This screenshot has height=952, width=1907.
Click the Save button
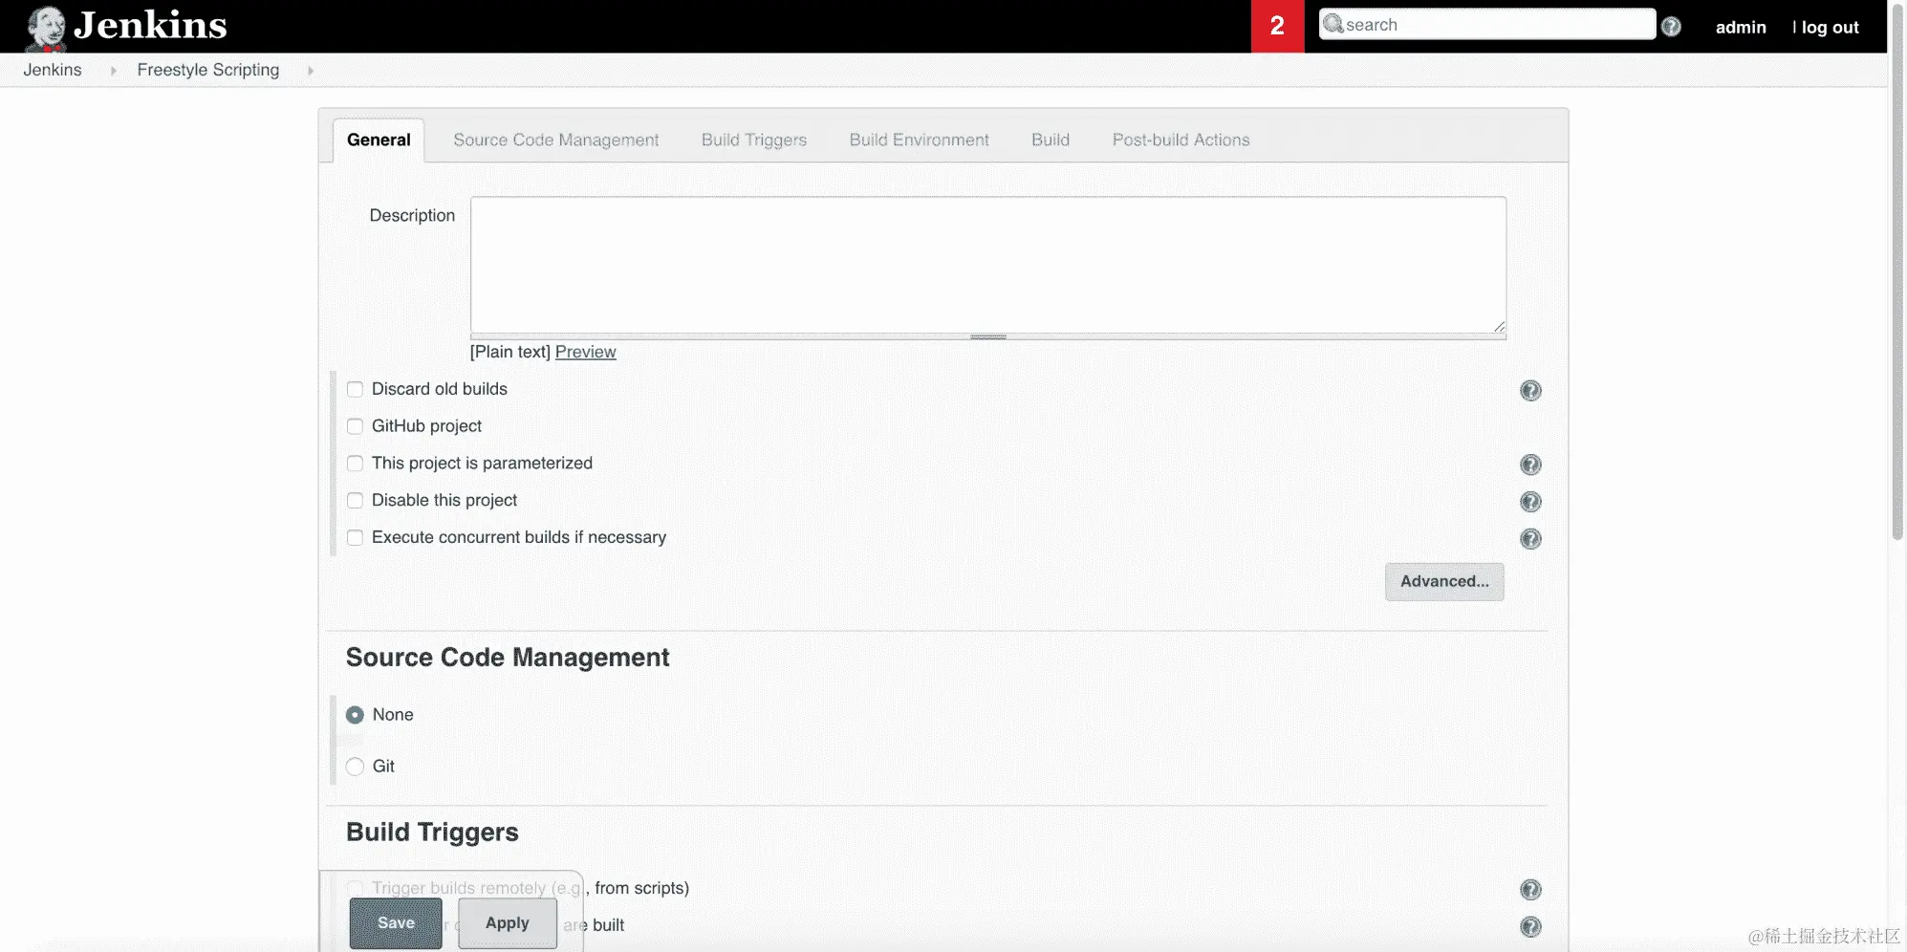coord(396,923)
